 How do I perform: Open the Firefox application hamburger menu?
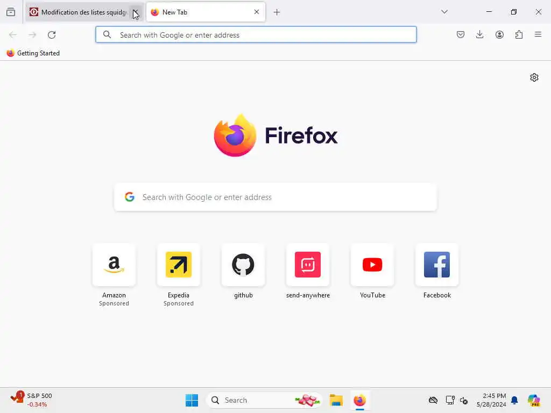click(x=538, y=34)
